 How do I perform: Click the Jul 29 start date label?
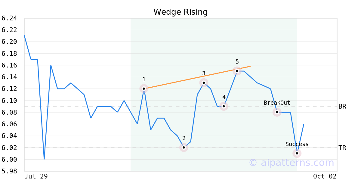tap(36, 176)
